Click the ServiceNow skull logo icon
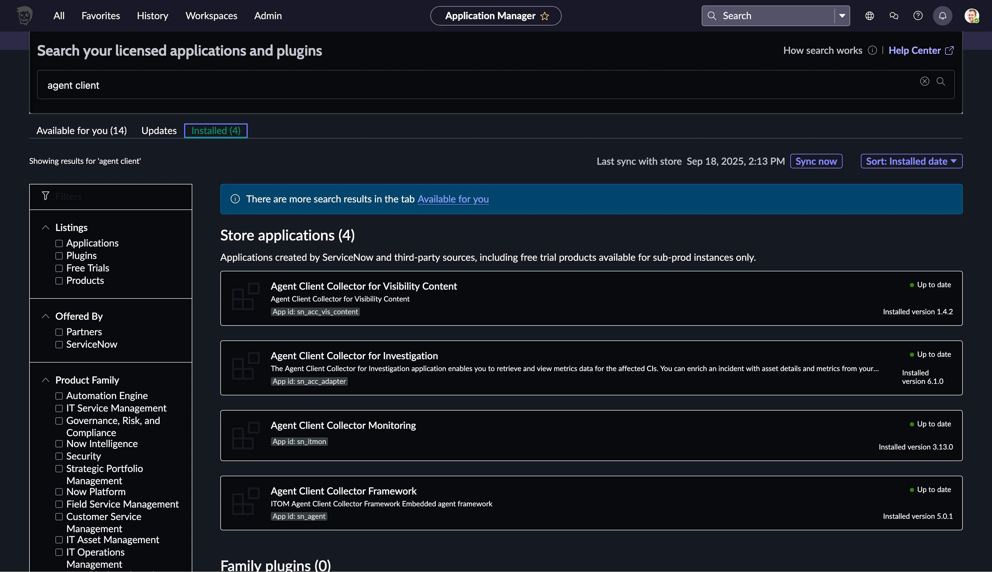 pos(24,16)
